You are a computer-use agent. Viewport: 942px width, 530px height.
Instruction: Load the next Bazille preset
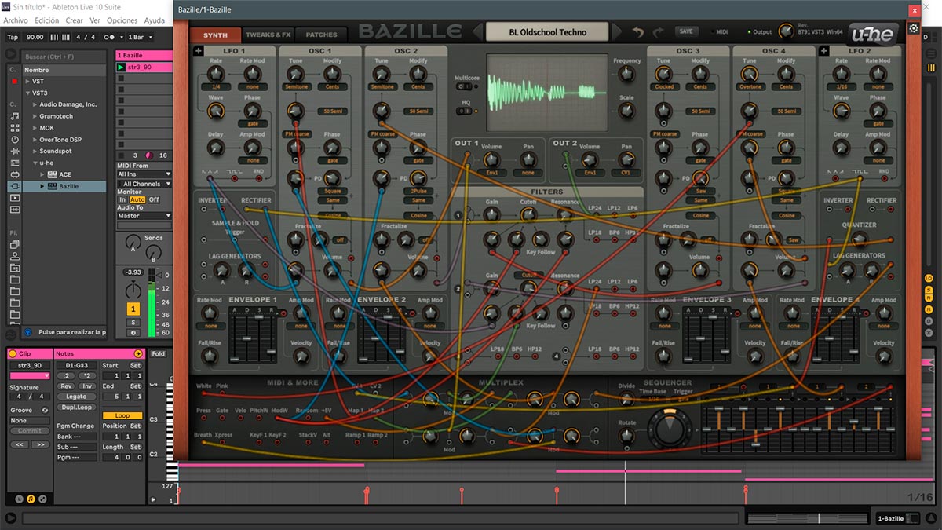click(x=616, y=32)
